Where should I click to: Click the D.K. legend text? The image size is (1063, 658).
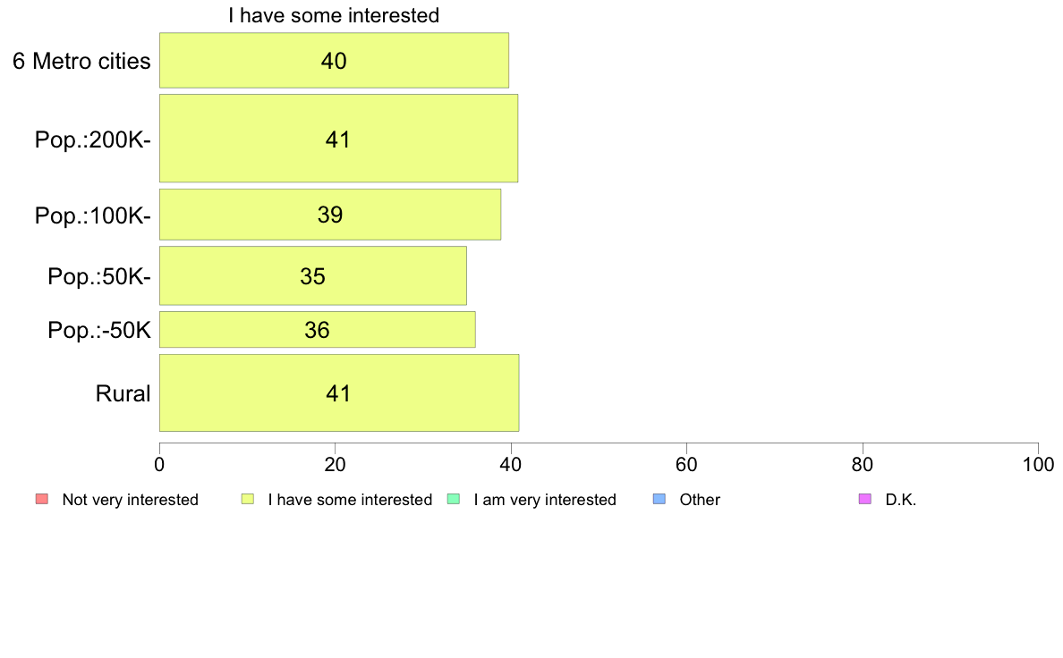901,500
